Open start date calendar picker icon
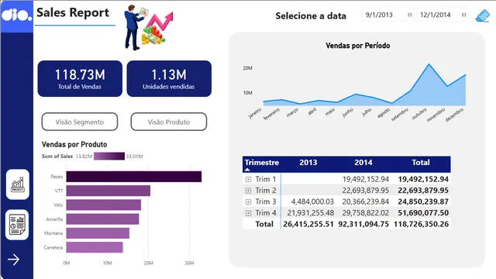 pos(410,15)
